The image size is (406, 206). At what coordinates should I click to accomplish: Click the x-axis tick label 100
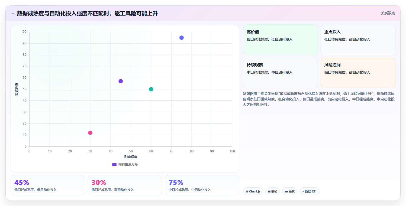click(x=232, y=151)
